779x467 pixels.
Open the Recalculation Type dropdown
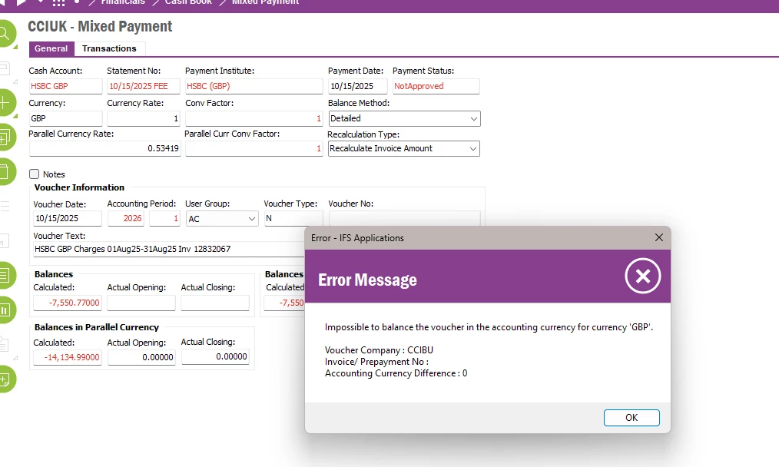[473, 148]
